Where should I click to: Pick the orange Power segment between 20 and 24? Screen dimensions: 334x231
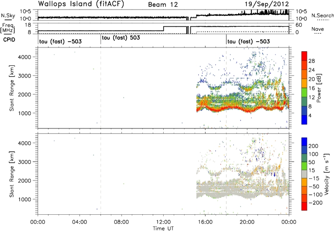point(304,75)
